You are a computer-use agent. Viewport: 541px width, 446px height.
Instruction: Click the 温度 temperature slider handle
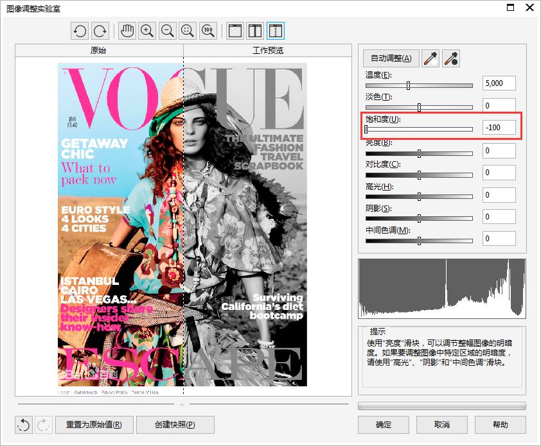(408, 85)
